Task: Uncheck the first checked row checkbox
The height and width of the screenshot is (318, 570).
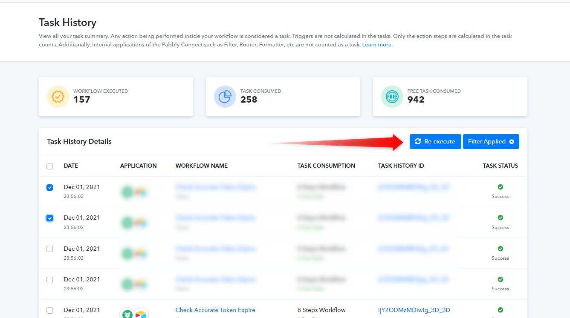Action: [x=50, y=187]
